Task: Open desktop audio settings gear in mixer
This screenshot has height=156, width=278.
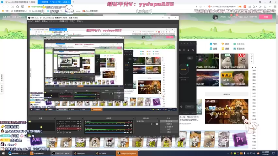Action: [x=131, y=125]
